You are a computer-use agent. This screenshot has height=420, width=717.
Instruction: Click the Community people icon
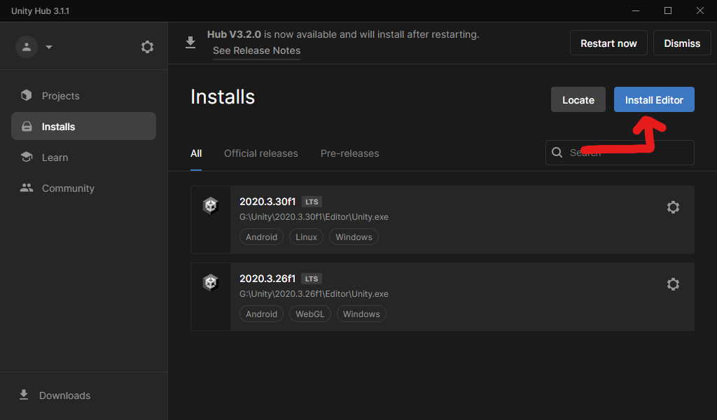(x=27, y=188)
